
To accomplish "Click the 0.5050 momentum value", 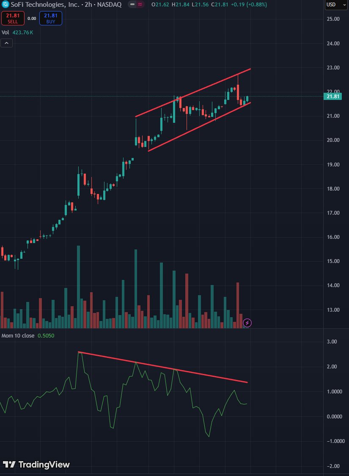I will point(46,335).
